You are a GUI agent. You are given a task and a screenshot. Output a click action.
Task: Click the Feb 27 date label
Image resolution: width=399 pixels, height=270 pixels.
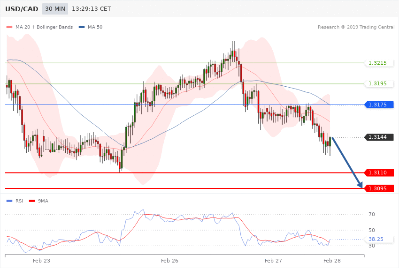point(273,261)
